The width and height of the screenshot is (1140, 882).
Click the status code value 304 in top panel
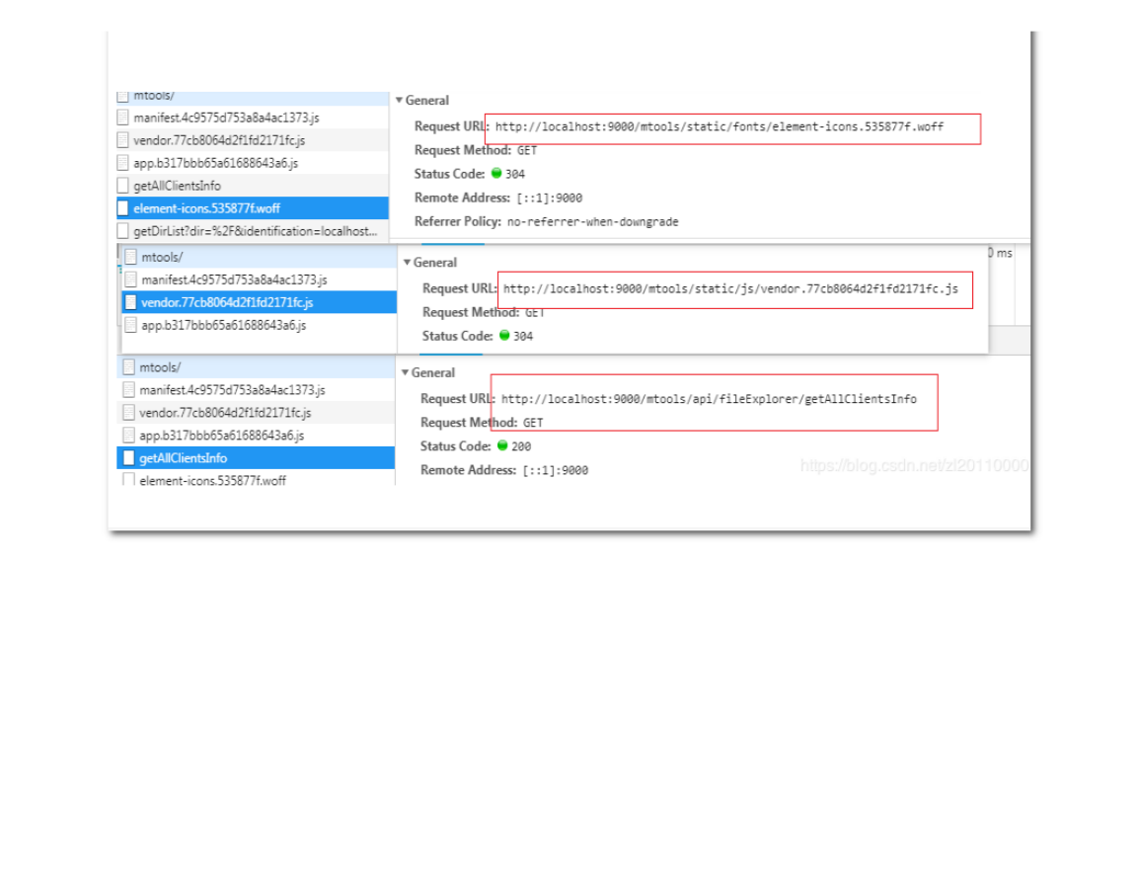(x=515, y=175)
